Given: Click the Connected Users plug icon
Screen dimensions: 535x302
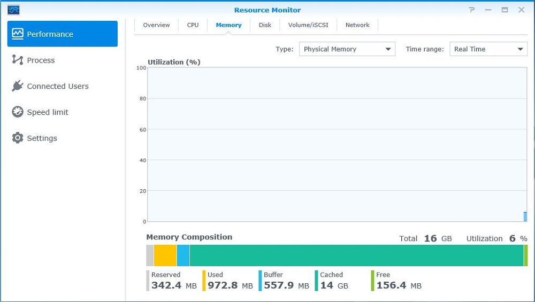Looking at the screenshot, I should click(x=18, y=86).
